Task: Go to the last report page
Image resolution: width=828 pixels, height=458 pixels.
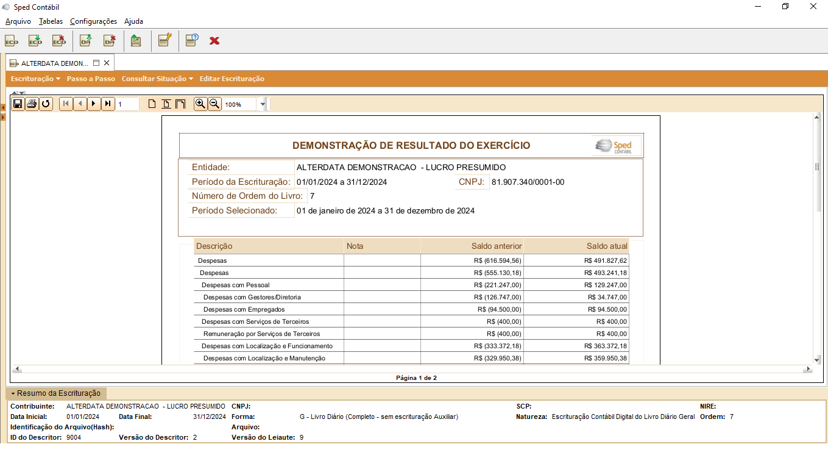Action: 107,104
